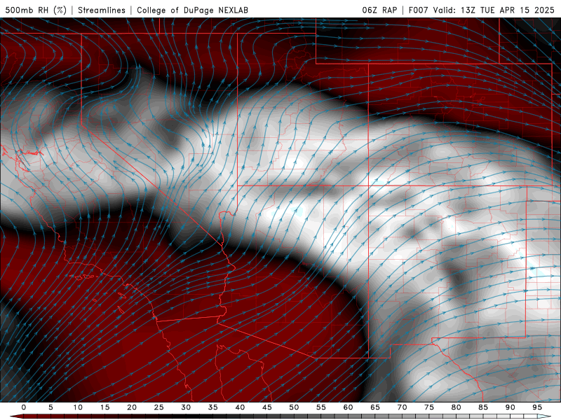Click the colorbar label "40"

[240, 407]
